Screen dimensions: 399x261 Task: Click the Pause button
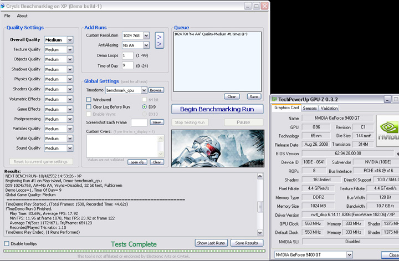point(243,122)
